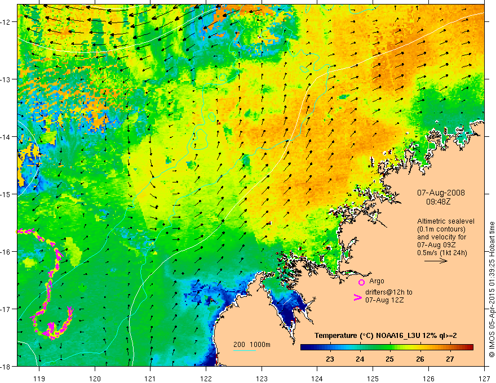Click the -14 latitude axis label
The width and height of the screenshot is (496, 383).
click(6, 137)
